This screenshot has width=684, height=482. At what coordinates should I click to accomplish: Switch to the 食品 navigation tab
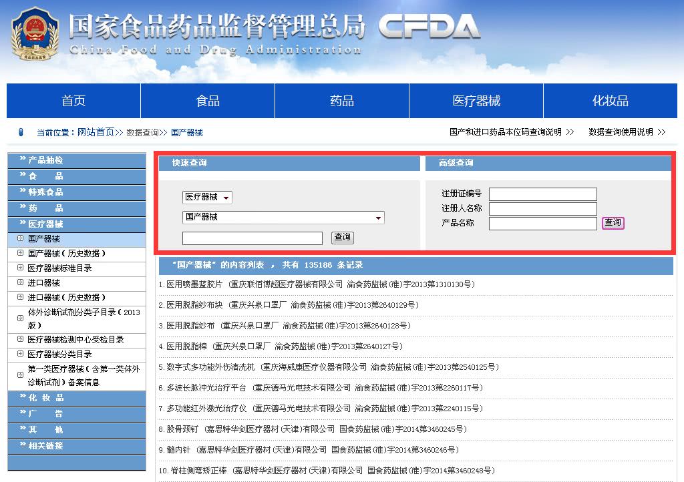(x=207, y=100)
